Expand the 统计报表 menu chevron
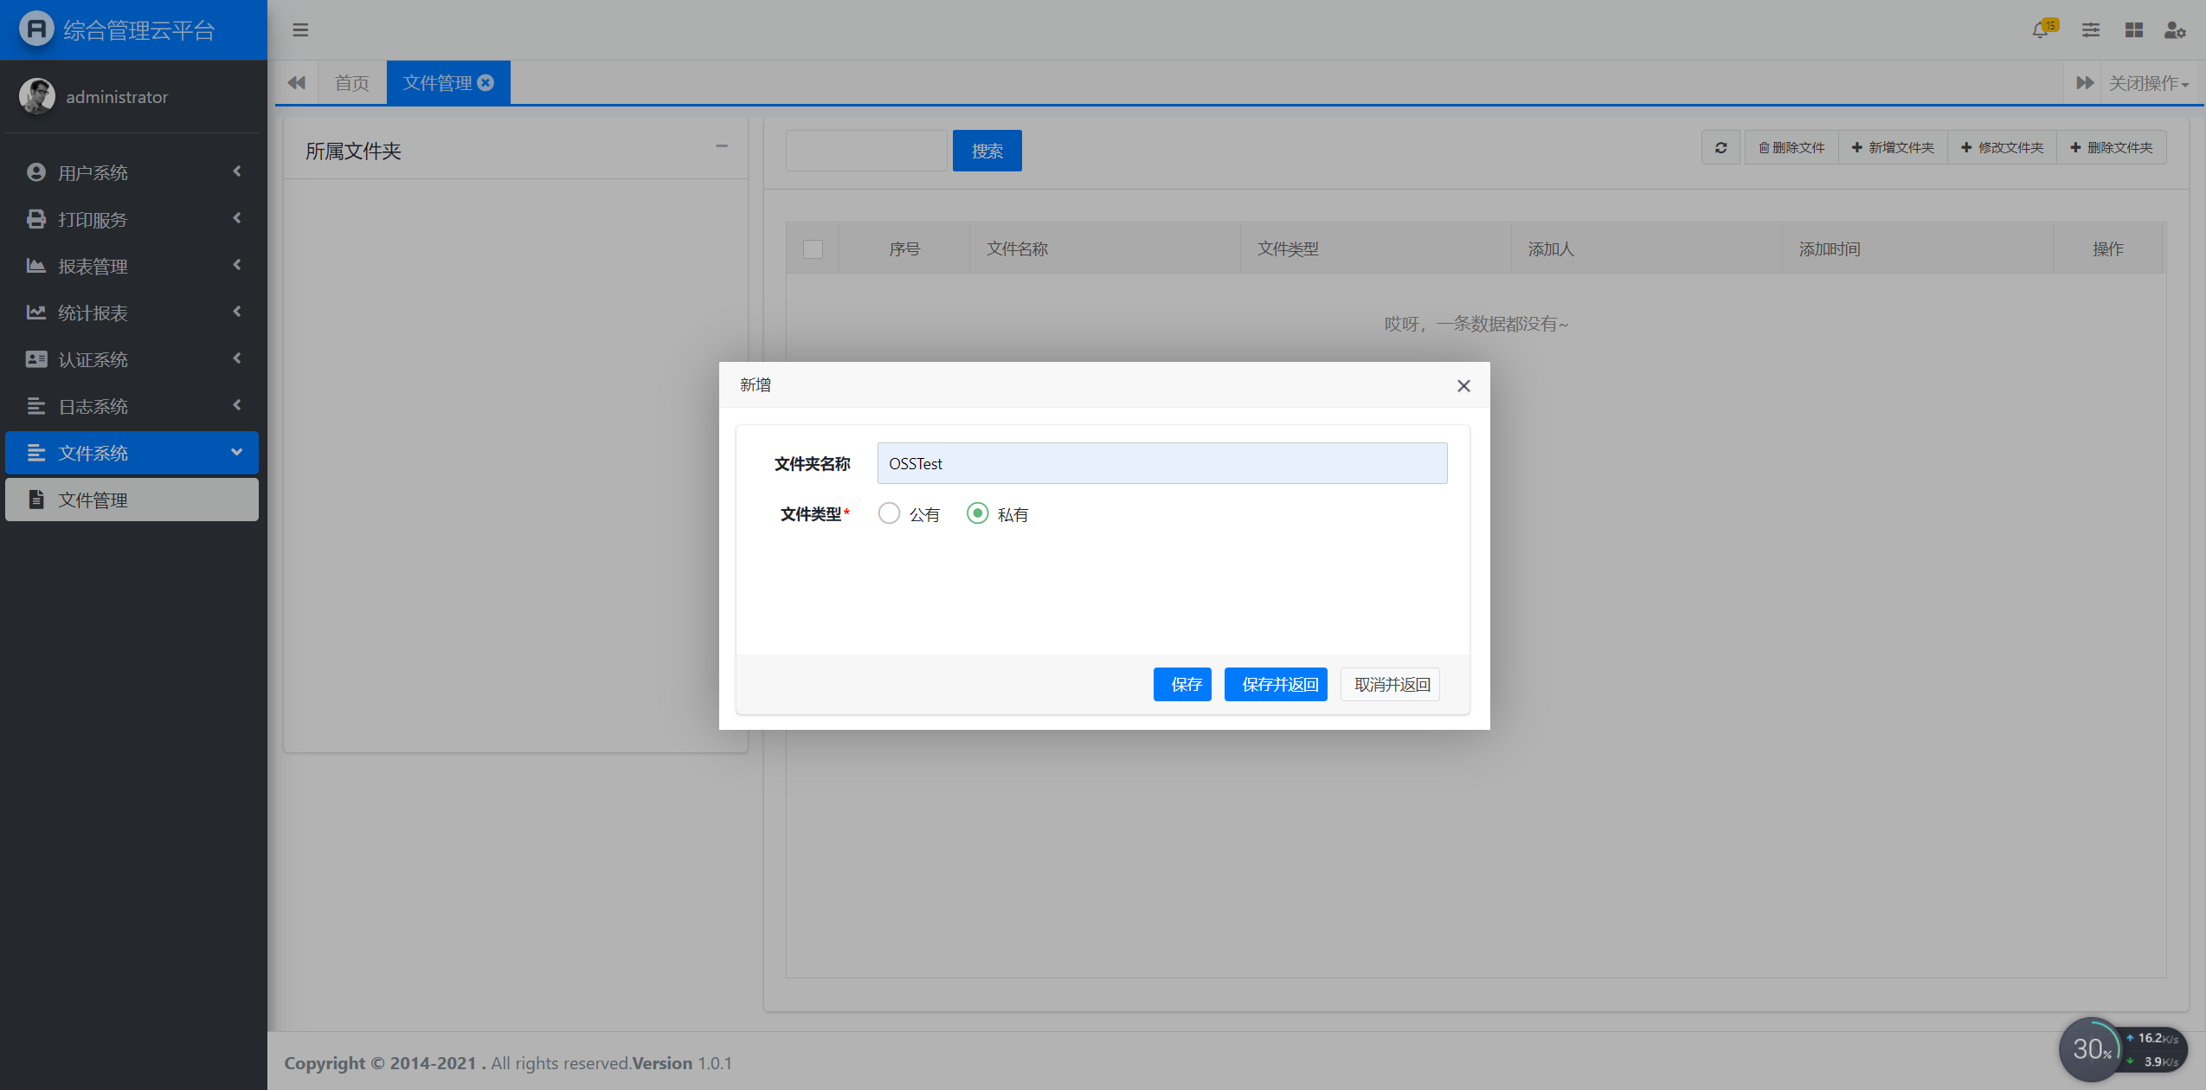Viewport: 2206px width, 1090px height. click(237, 312)
